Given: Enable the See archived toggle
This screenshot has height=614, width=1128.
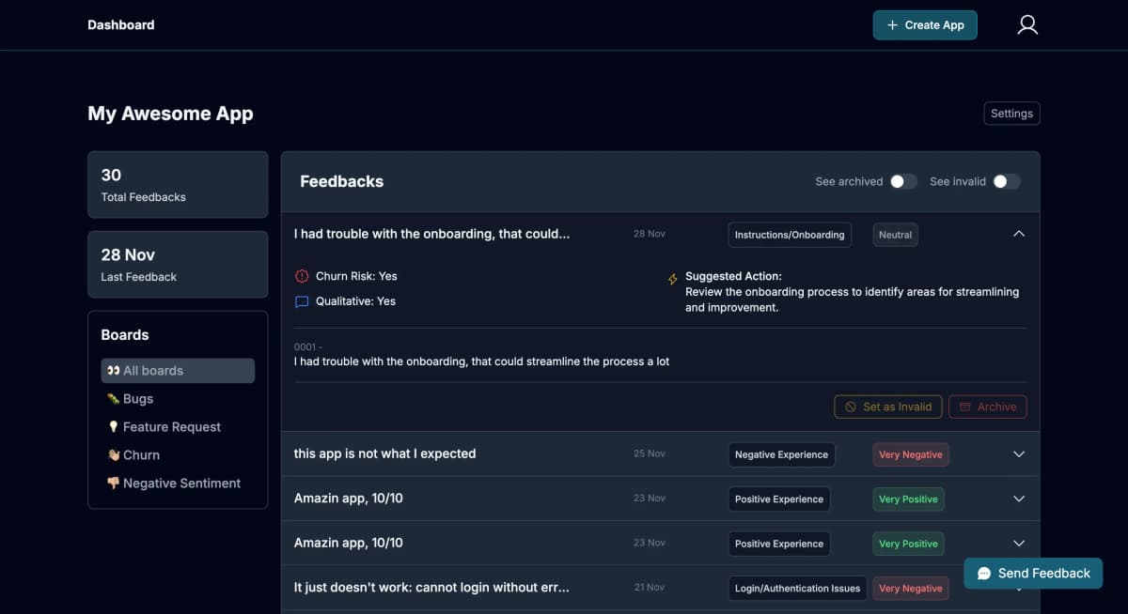Looking at the screenshot, I should [x=903, y=181].
